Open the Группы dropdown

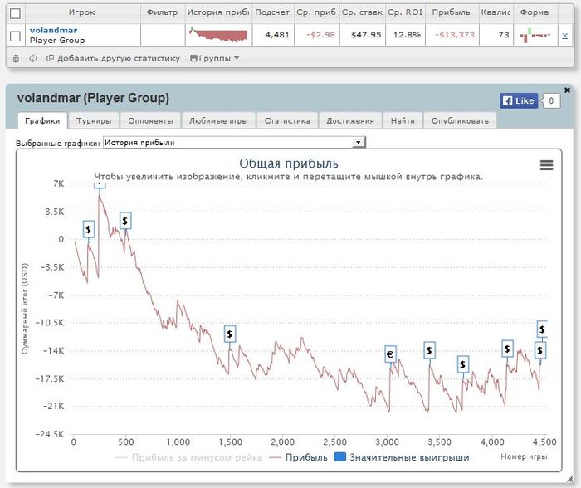coord(214,58)
